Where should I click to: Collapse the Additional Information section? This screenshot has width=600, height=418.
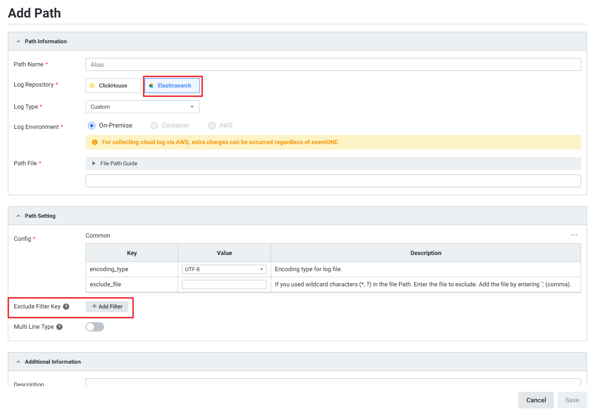click(x=18, y=362)
